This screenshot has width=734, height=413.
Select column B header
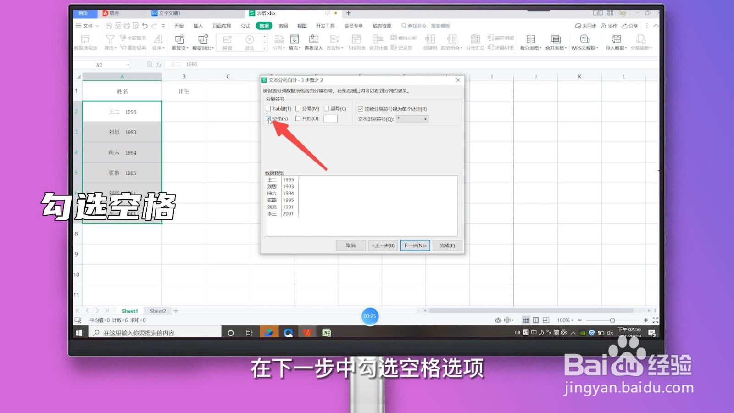point(184,77)
